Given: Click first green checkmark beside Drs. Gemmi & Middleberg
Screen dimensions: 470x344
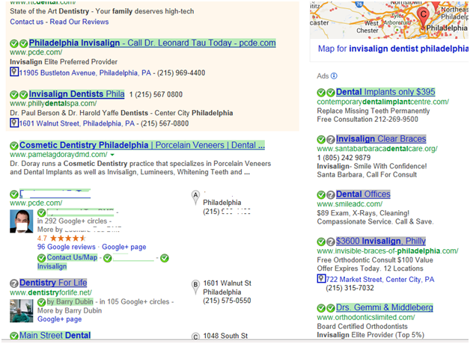Looking at the screenshot, I should (321, 308).
